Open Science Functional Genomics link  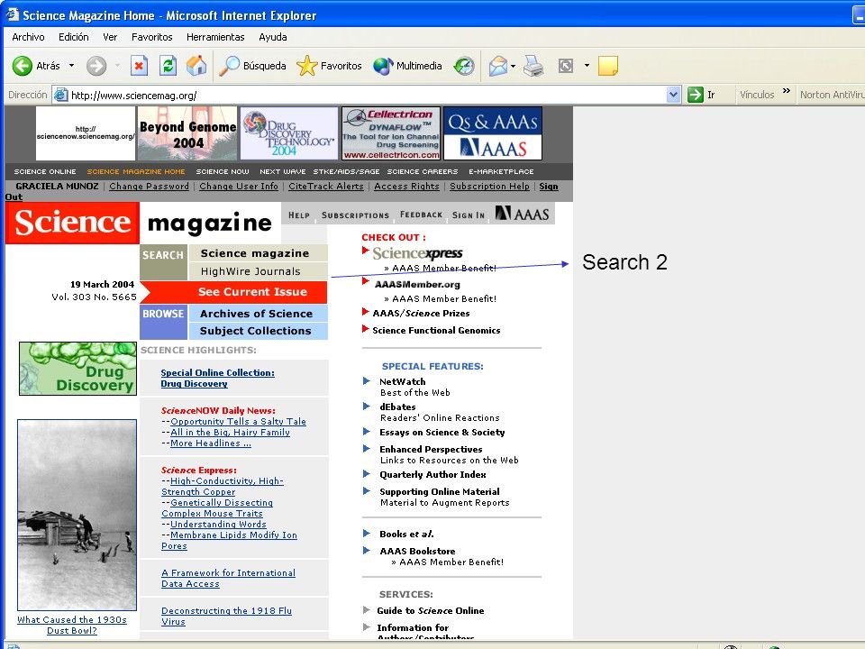click(x=436, y=330)
